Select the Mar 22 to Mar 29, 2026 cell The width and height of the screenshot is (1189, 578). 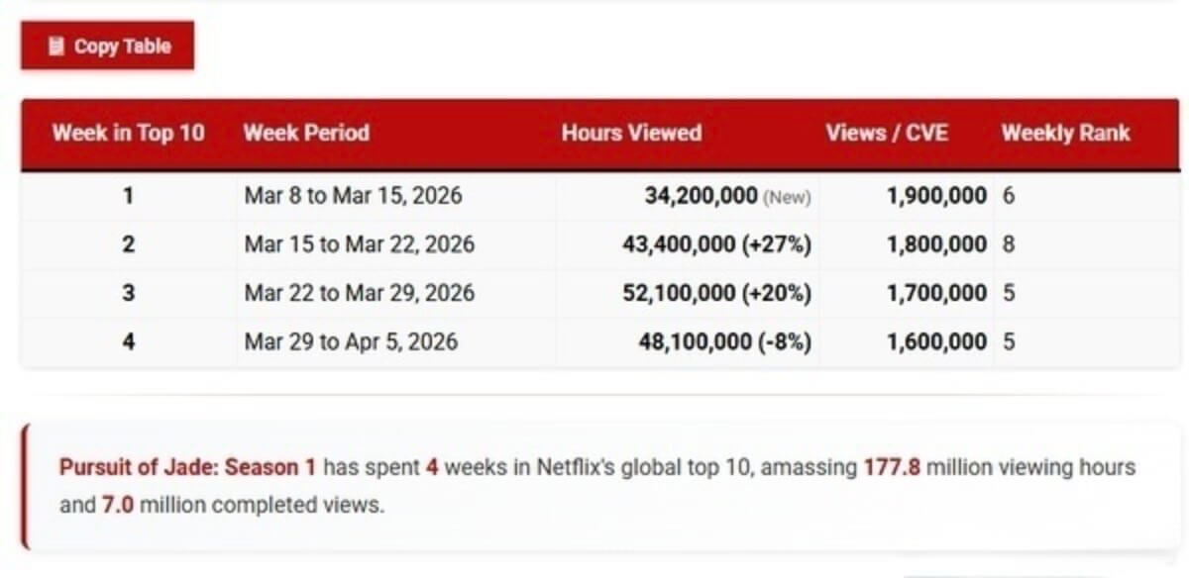359,293
